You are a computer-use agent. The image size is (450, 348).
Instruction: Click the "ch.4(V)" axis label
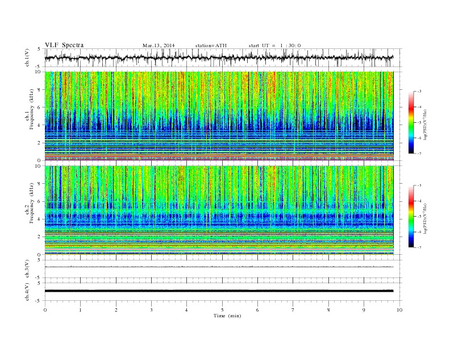click(x=27, y=292)
